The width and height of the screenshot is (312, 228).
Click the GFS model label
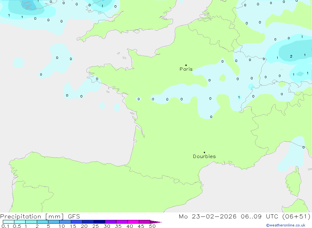(74, 216)
